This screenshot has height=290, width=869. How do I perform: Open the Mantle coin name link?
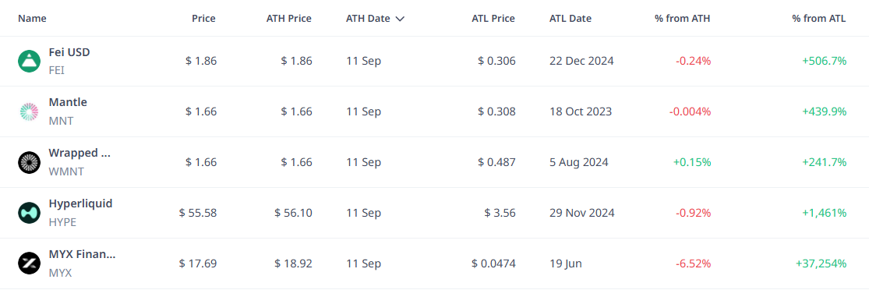[x=68, y=102]
